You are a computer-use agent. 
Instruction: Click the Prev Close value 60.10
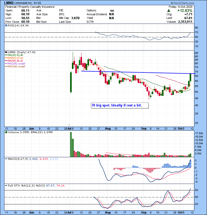pos(25,22)
